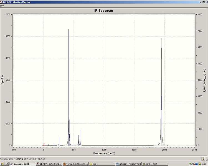
Task: Open the Plots menu
Action: click(x=2, y=6)
